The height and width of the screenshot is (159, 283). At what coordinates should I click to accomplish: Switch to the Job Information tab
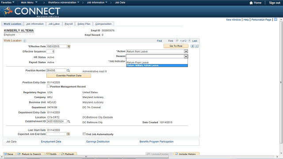[x=35, y=24]
